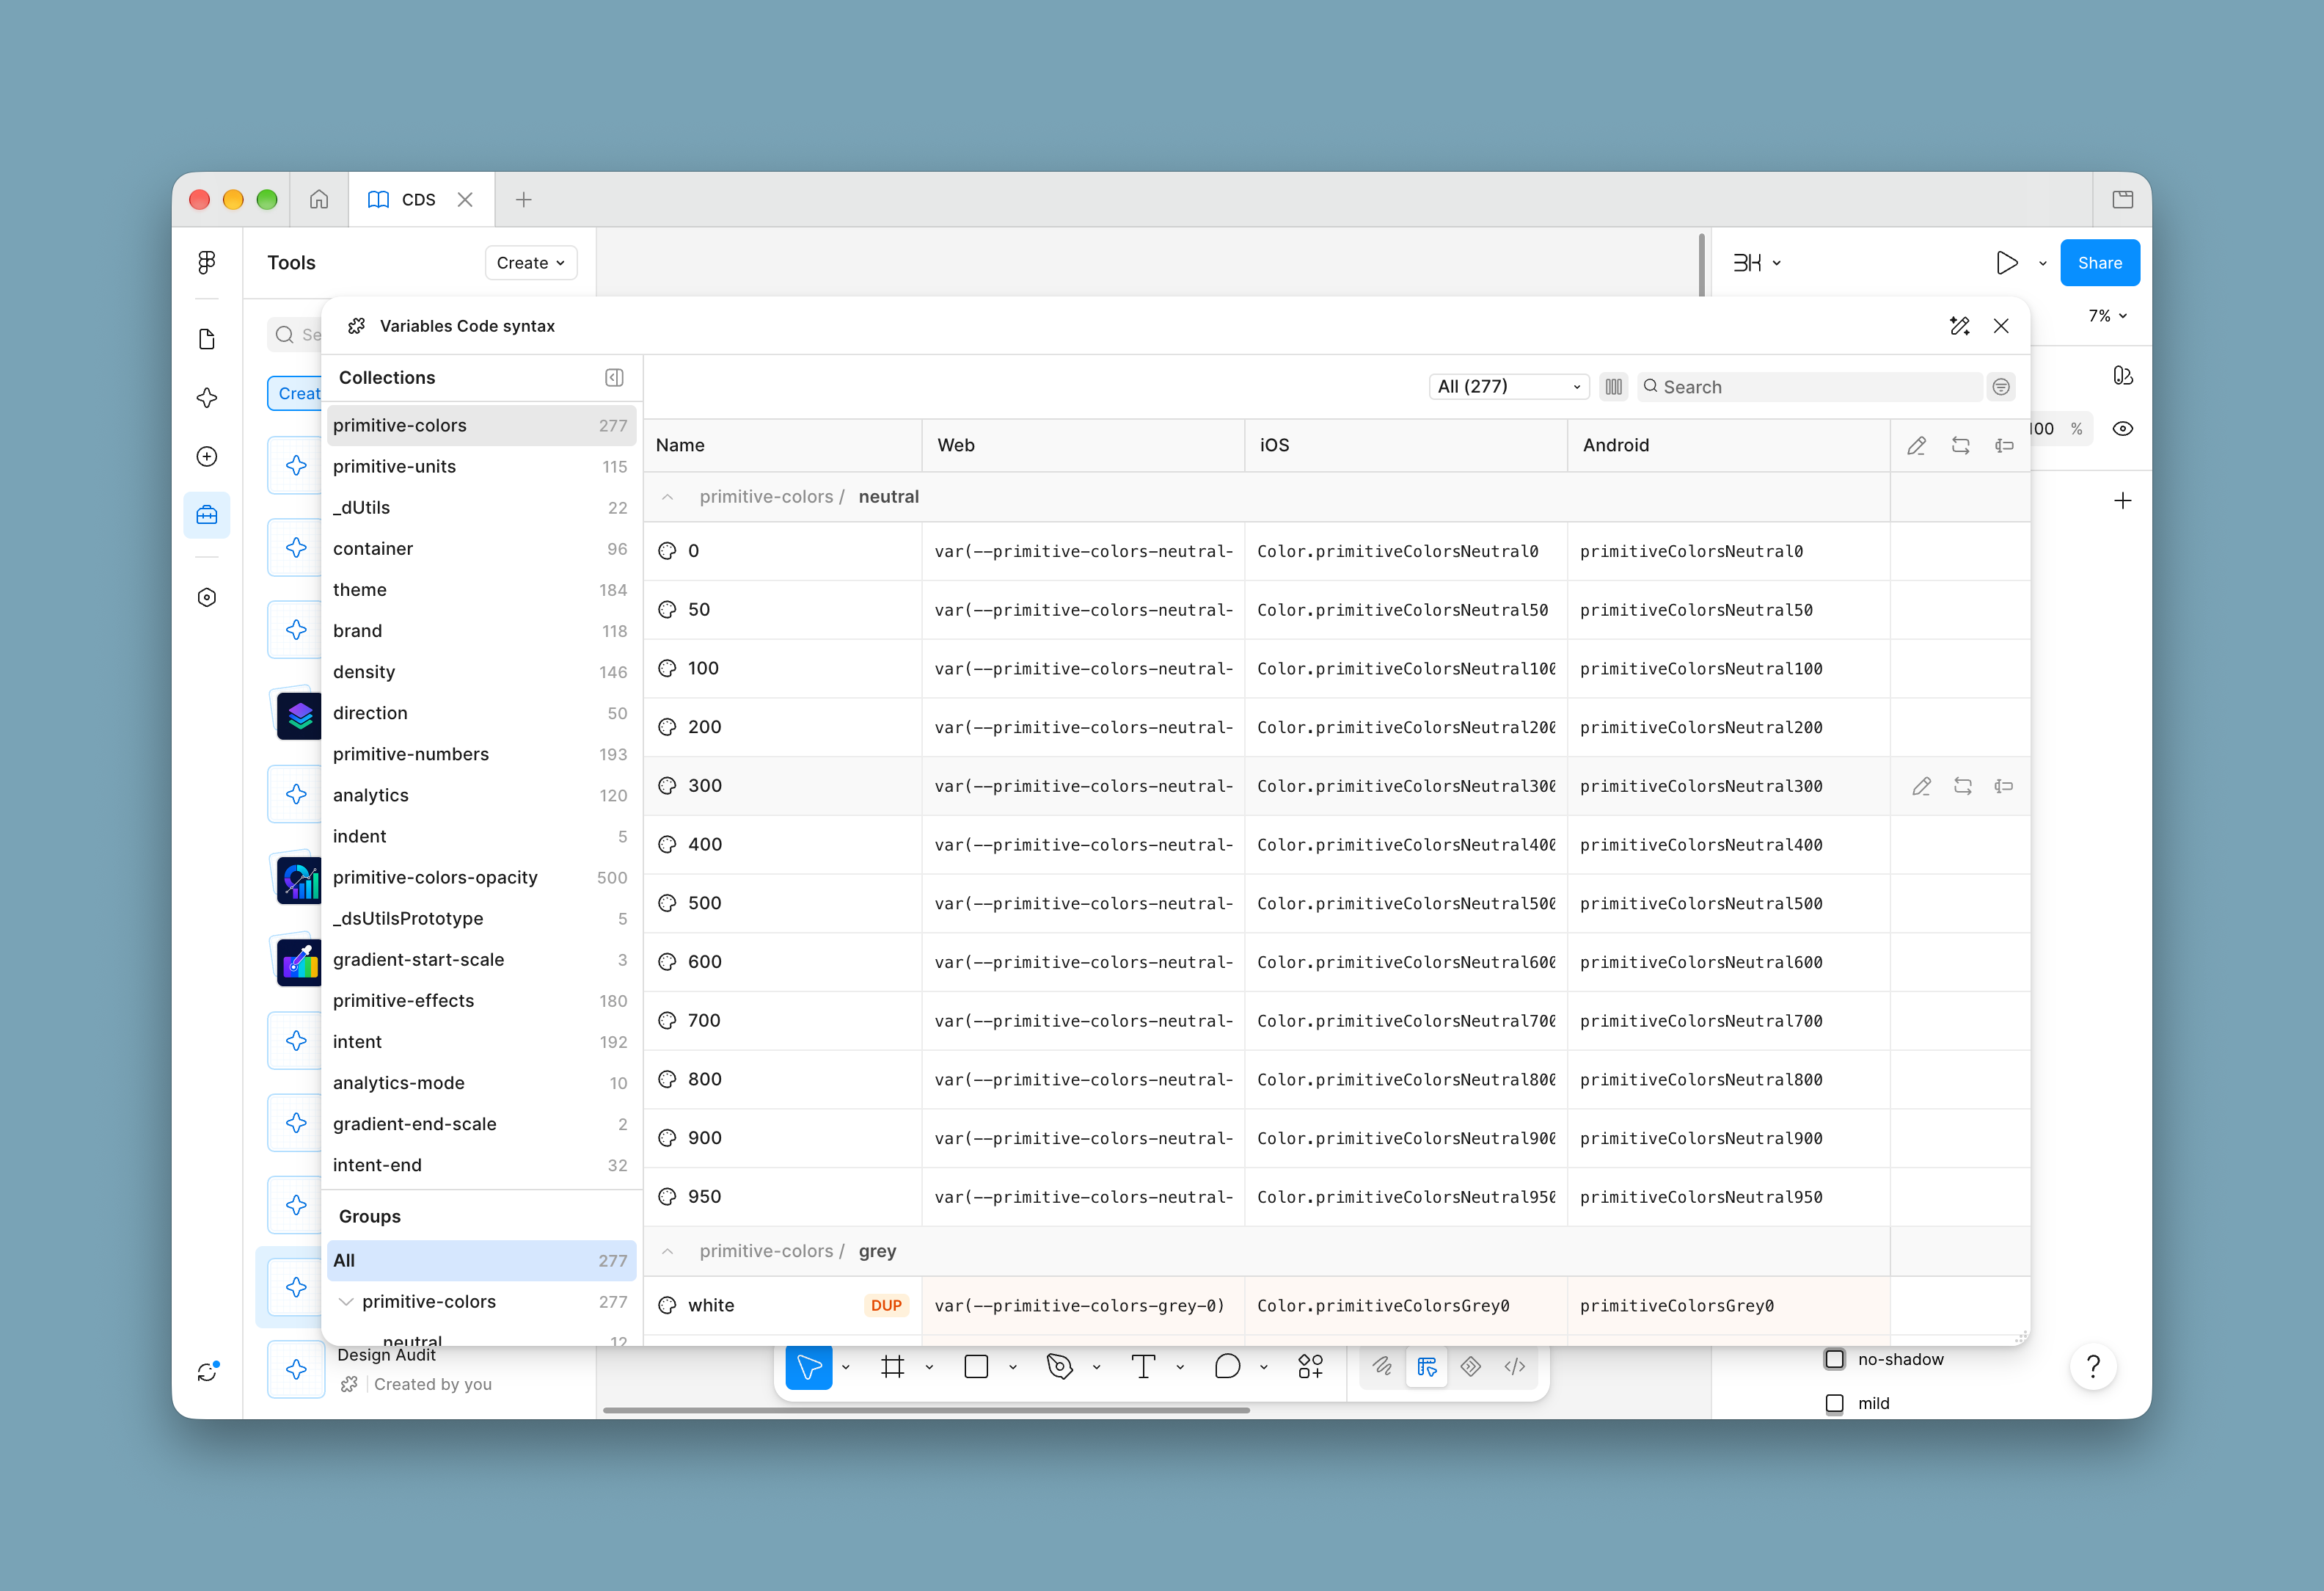Open the 7% zoom dropdown
This screenshot has width=2324, height=1591.
(2107, 316)
